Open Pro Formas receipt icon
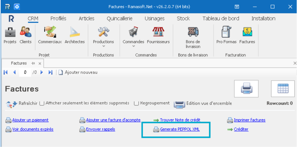Viewport: 297px width, 147px height. [x=226, y=32]
